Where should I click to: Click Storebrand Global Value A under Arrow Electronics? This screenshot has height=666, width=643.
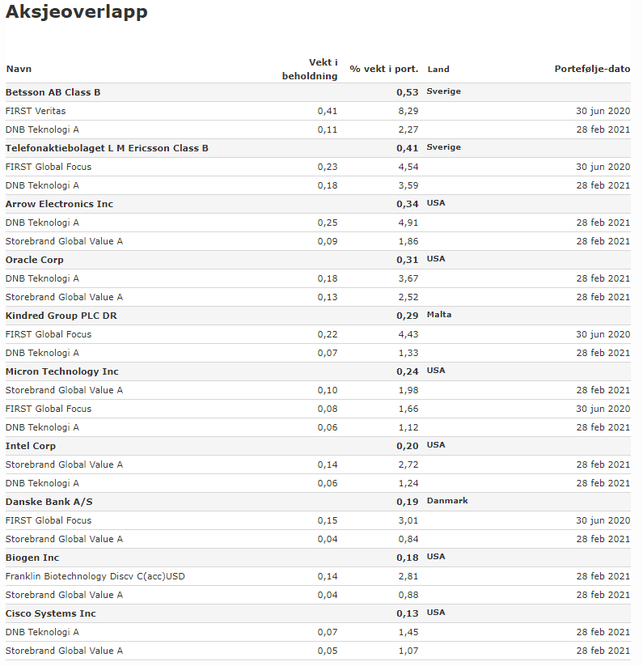tap(64, 241)
